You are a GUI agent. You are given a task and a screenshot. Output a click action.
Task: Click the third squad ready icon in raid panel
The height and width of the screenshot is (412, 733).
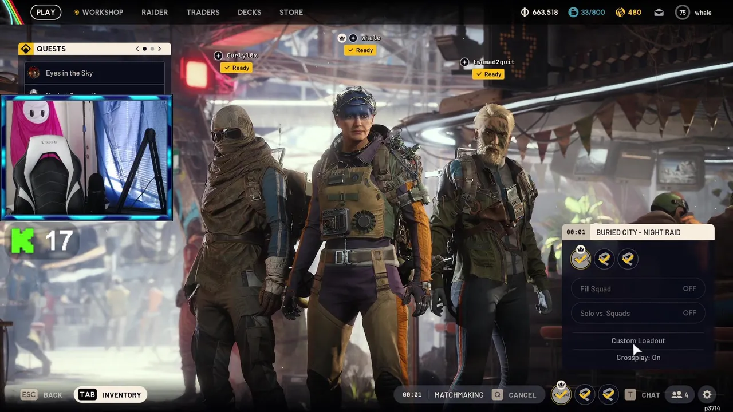[x=628, y=259]
